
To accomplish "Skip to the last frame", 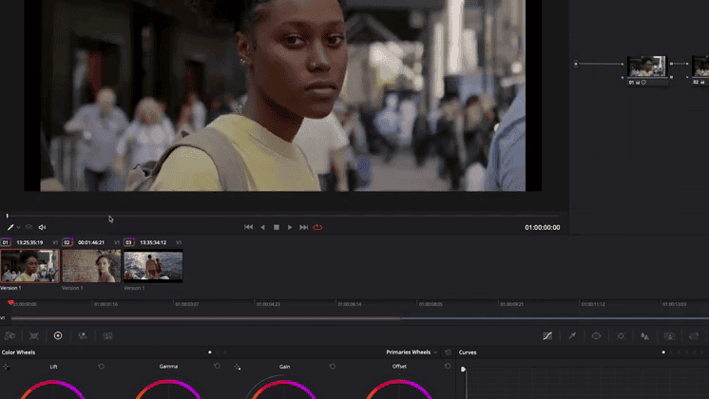I will (x=304, y=227).
